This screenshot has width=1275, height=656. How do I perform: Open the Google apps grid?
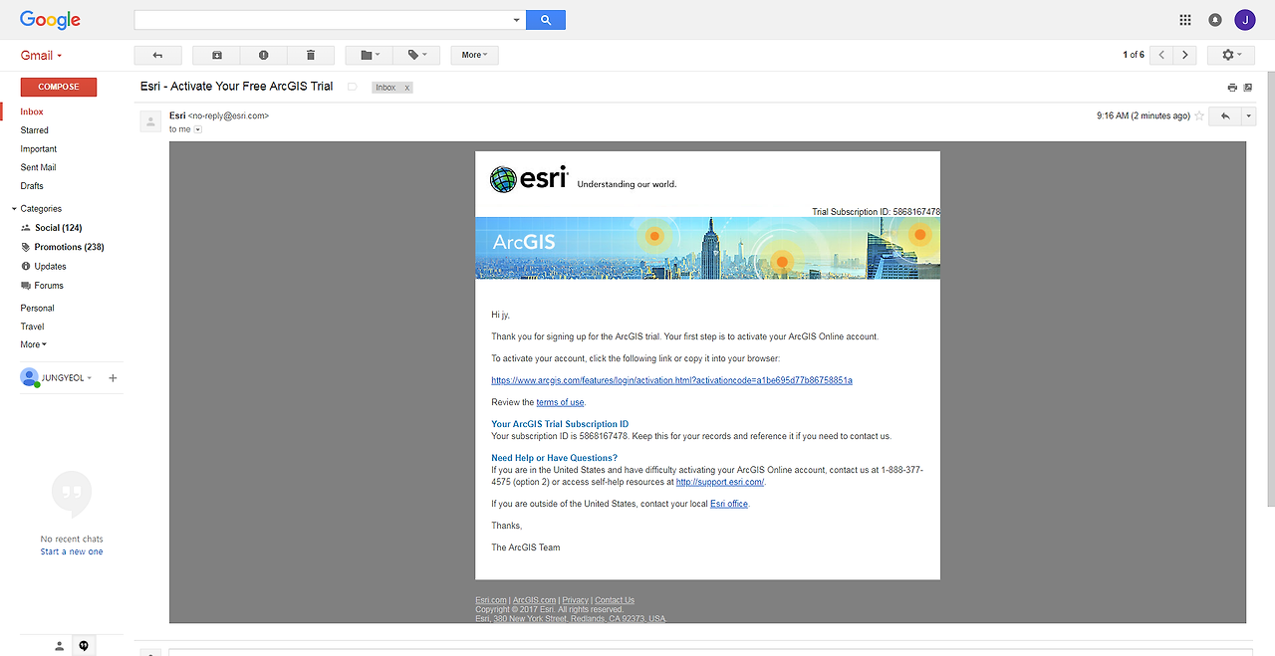click(1185, 20)
